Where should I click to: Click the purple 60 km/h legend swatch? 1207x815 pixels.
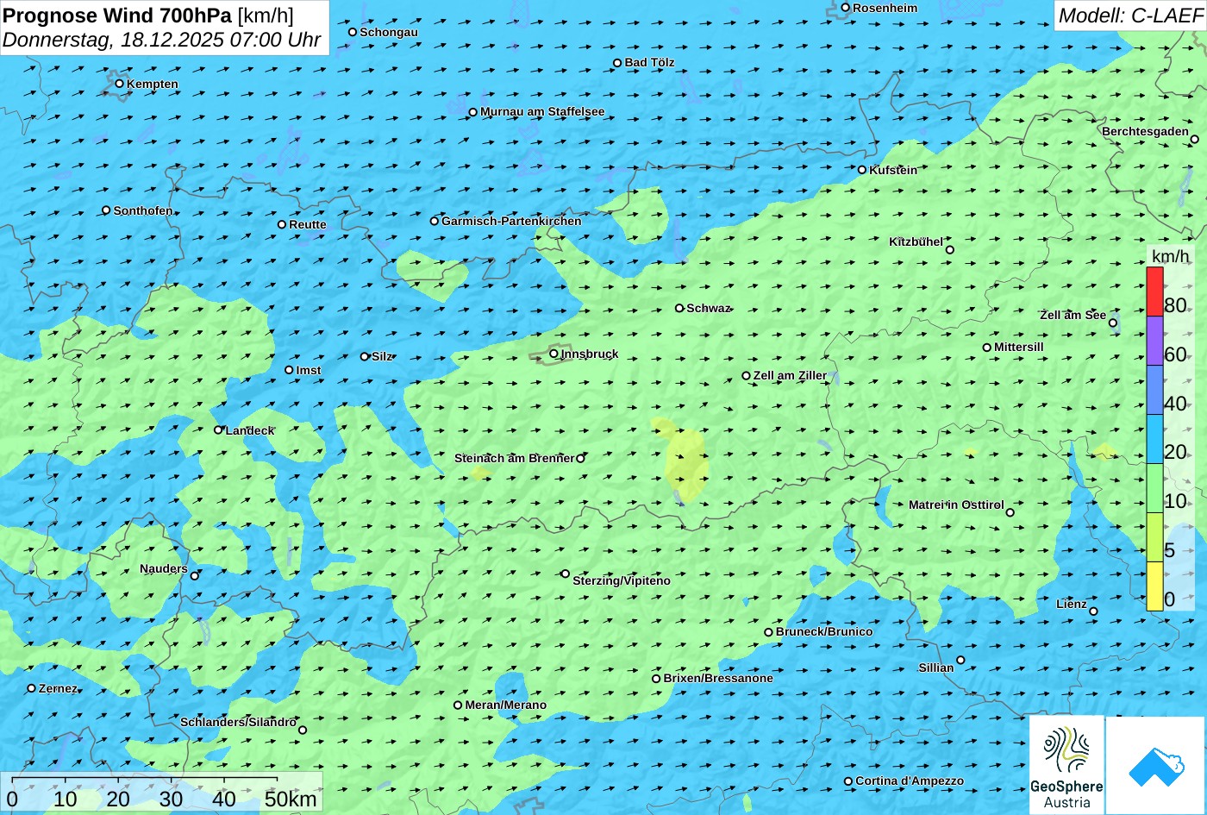click(1154, 341)
